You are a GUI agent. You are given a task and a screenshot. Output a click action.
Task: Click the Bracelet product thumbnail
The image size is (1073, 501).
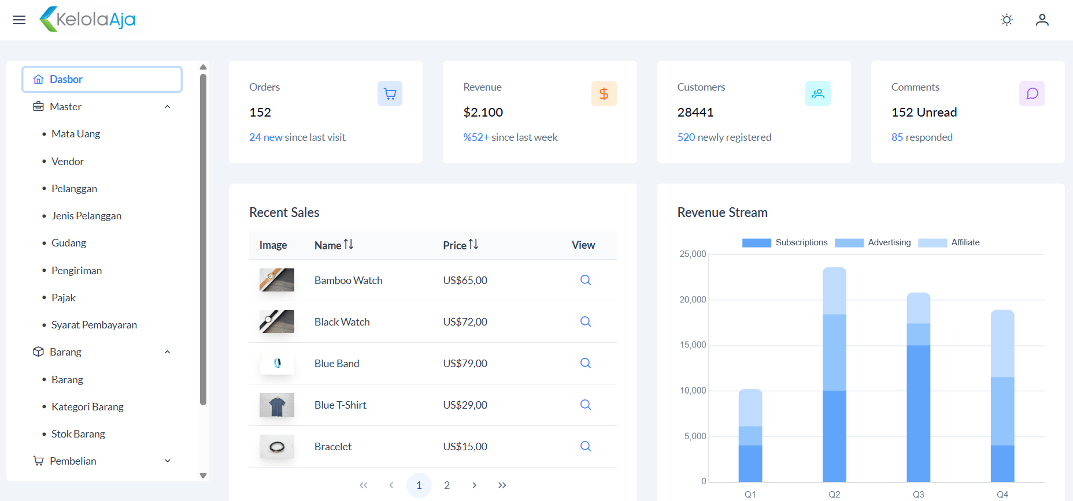(x=276, y=447)
